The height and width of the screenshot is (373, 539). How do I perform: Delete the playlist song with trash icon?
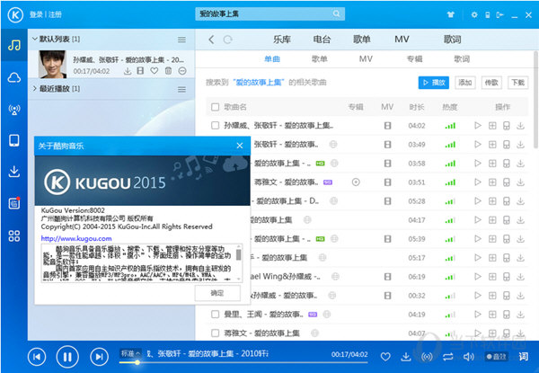168,71
